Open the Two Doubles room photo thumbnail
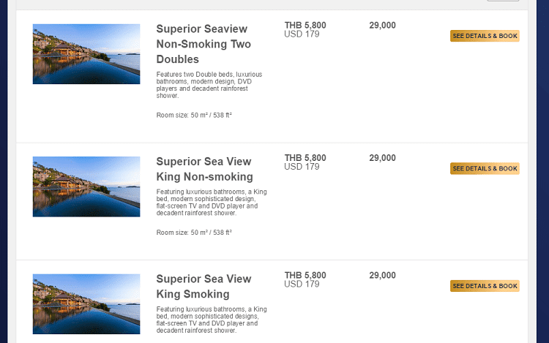 pyautogui.click(x=86, y=54)
